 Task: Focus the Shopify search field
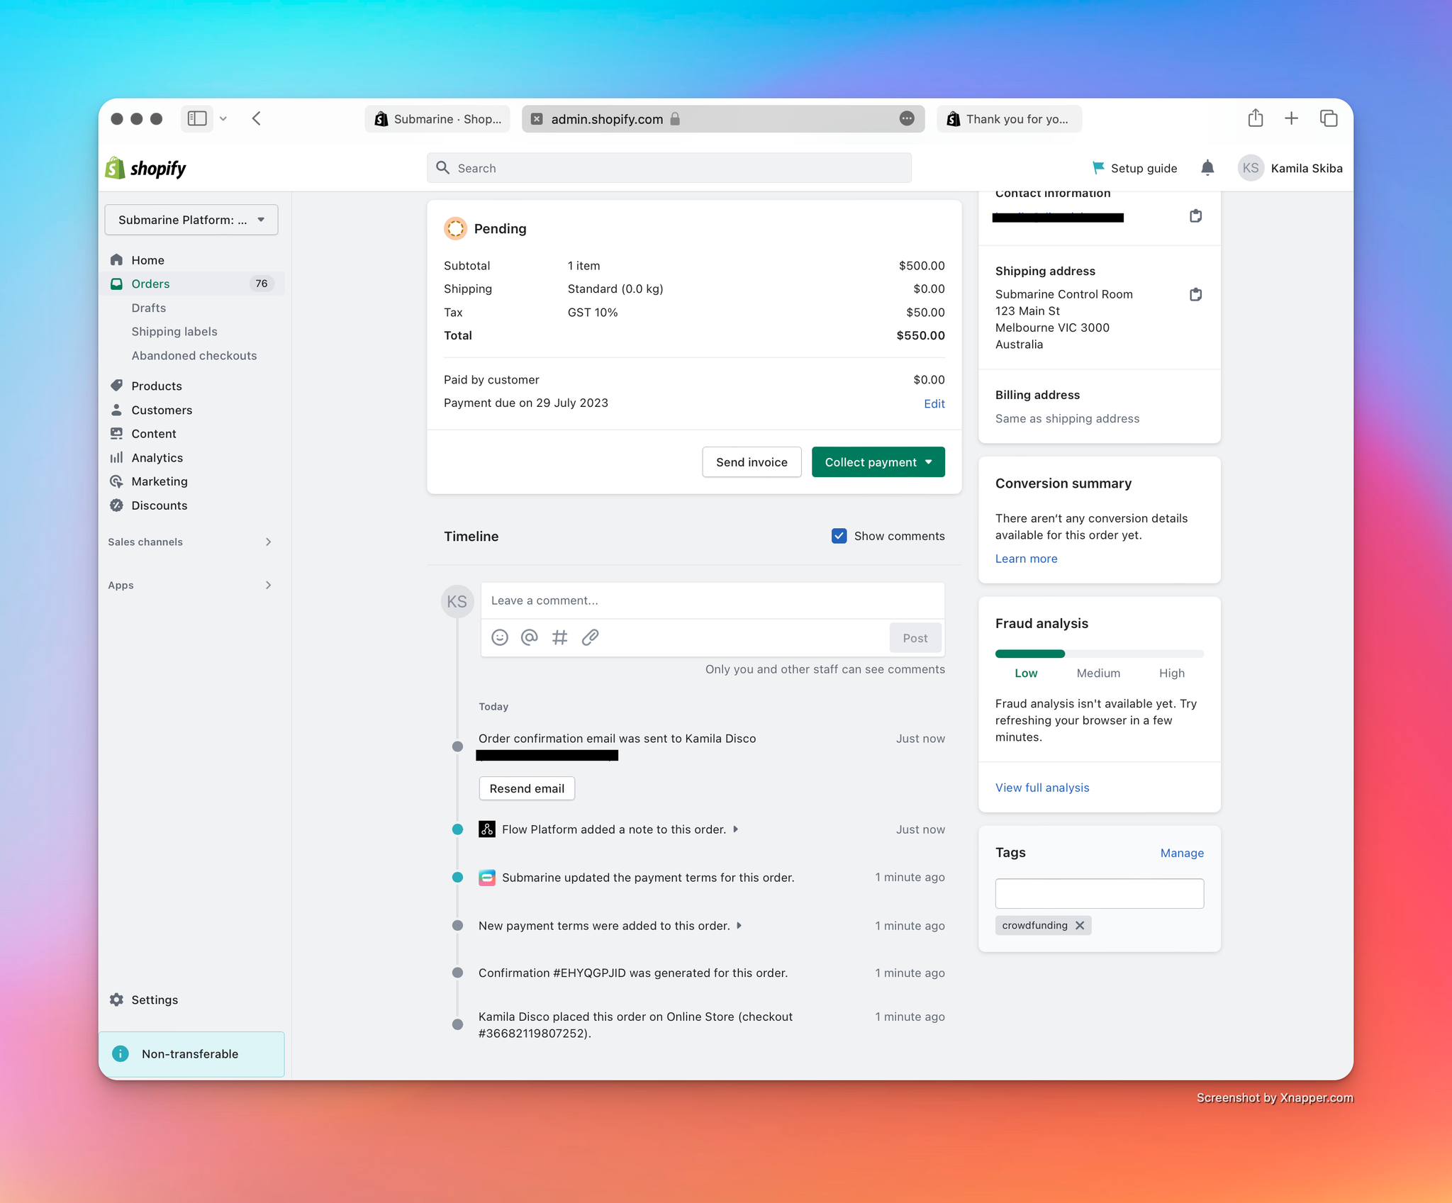669,168
